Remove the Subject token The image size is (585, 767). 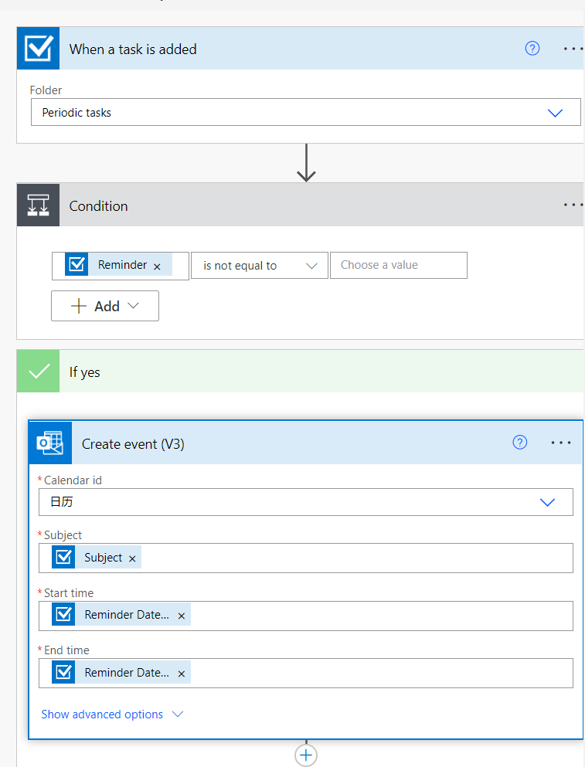pyautogui.click(x=132, y=558)
